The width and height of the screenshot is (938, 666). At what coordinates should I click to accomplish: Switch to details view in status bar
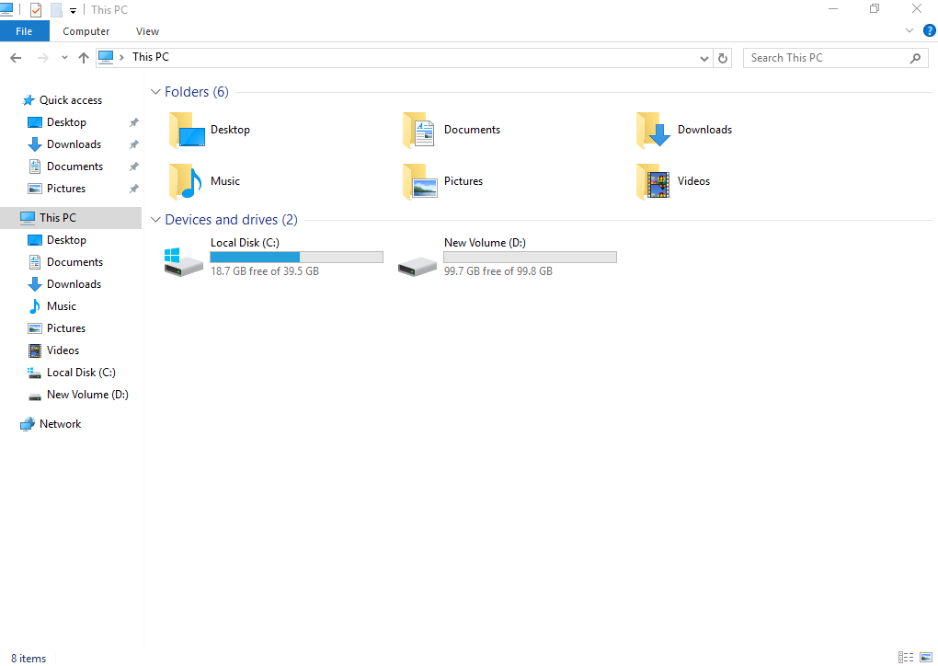906,658
